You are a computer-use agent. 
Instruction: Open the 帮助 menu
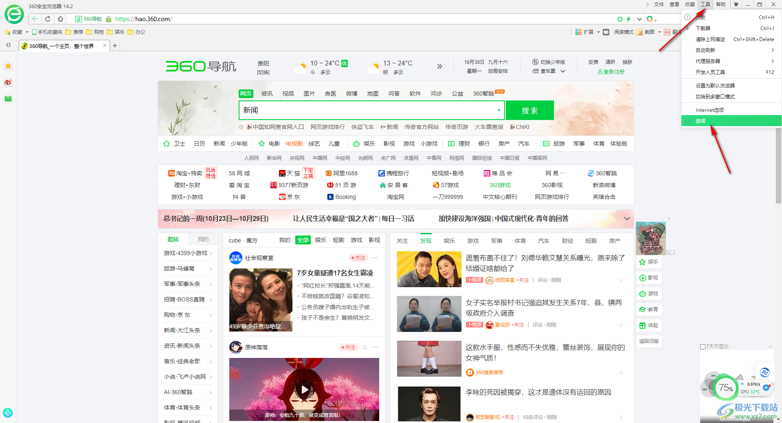721,4
